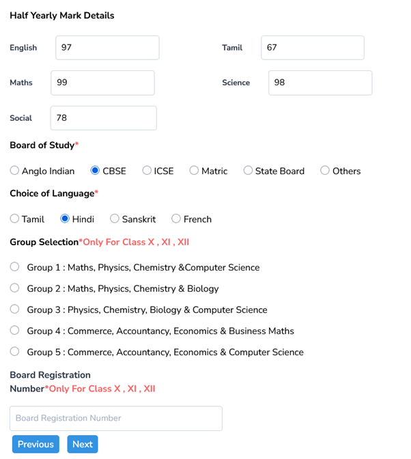Image resolution: width=411 pixels, height=459 pixels.
Task: Edit the Maths marks field
Action: pos(102,83)
